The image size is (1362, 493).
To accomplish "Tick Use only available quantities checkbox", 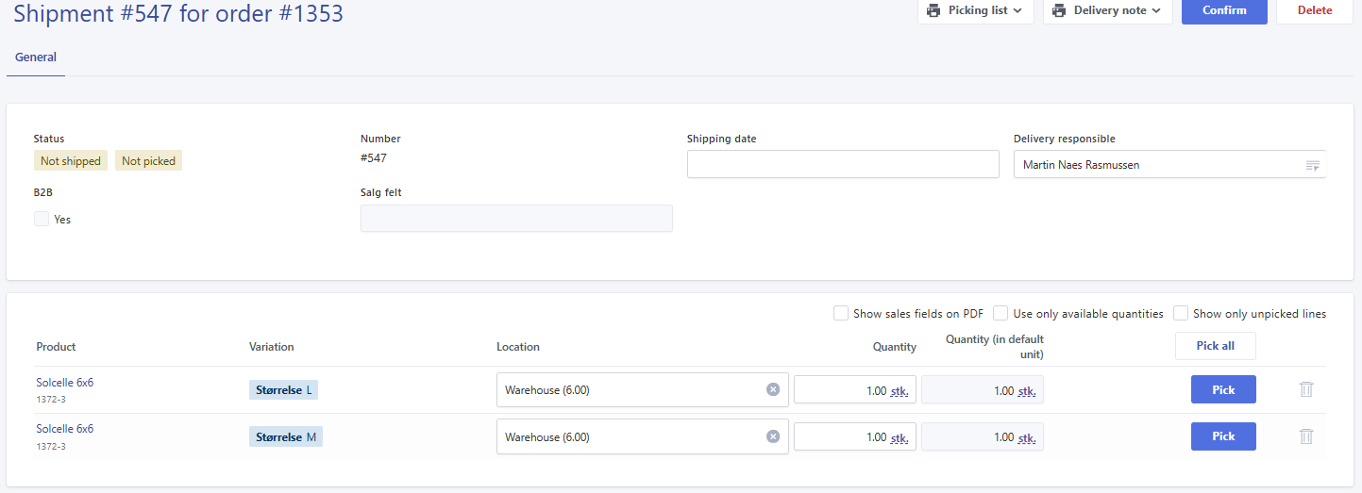I will 1000,313.
